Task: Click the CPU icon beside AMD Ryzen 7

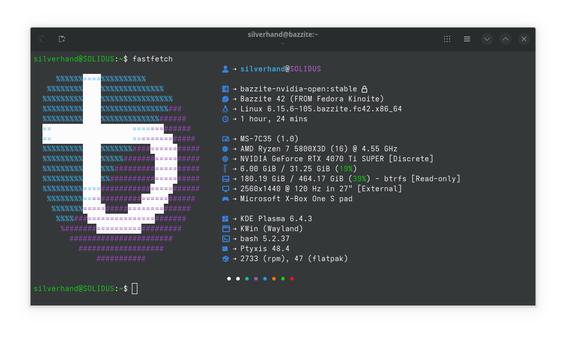Action: (225, 149)
